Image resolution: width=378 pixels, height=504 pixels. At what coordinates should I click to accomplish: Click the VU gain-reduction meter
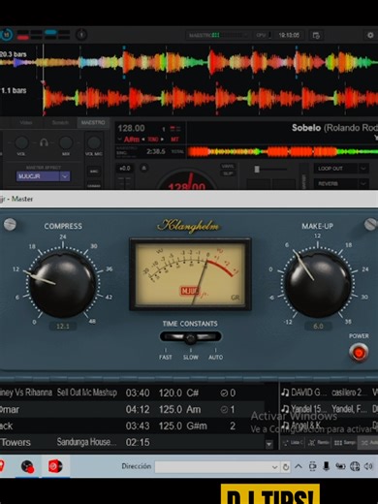pos(190,274)
